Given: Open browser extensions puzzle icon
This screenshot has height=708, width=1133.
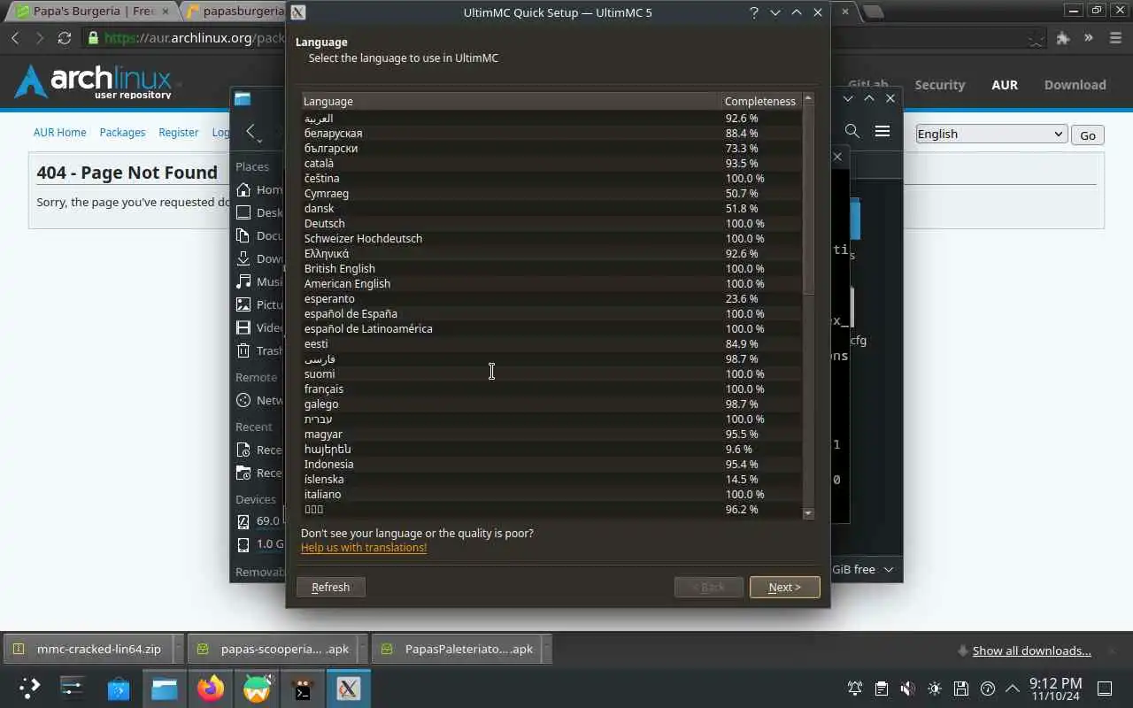Looking at the screenshot, I should pyautogui.click(x=1063, y=38).
